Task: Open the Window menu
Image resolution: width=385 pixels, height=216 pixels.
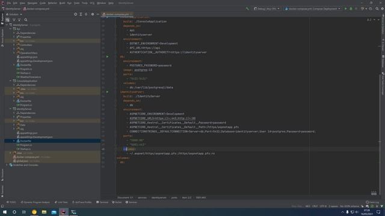Action: (x=102, y=3)
